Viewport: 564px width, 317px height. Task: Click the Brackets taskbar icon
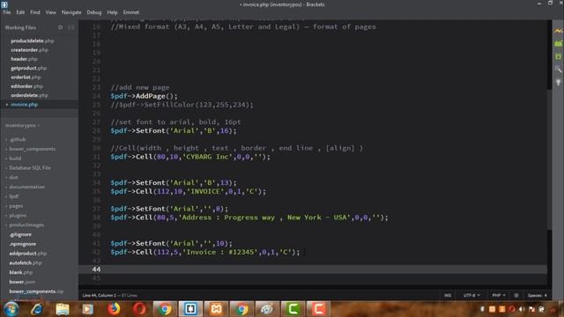[190, 309]
